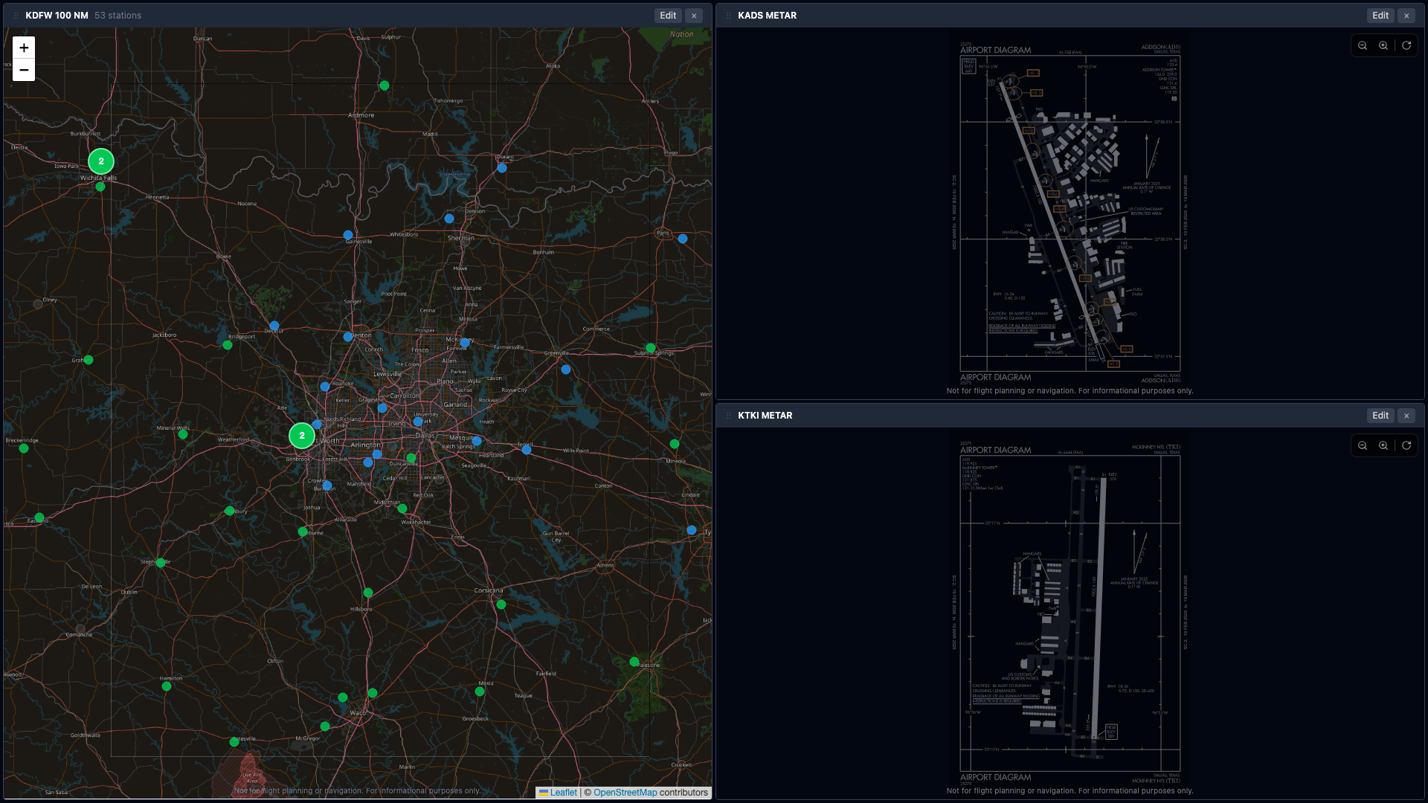Zoom in the KADS airport diagram
Viewport: 1428px width, 803px height.
(1383, 45)
